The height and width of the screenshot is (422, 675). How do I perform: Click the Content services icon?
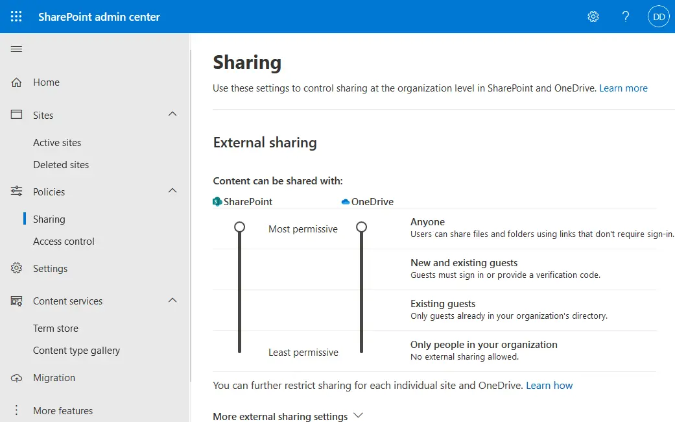[16, 301]
